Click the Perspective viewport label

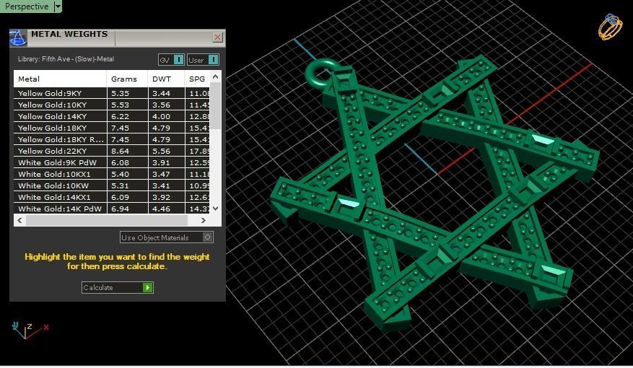27,6
